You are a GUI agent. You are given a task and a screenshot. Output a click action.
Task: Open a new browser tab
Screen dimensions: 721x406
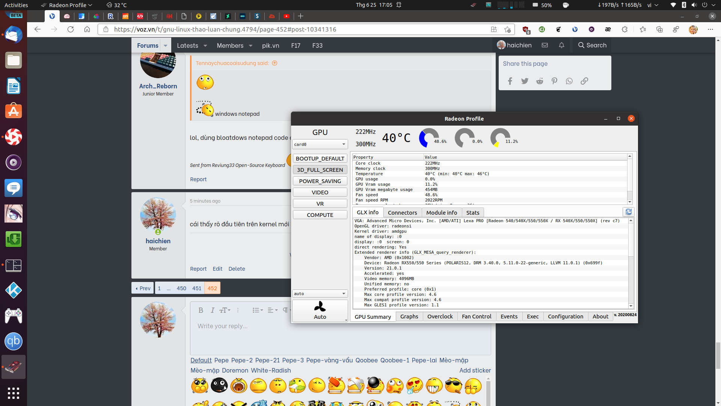[x=300, y=16]
